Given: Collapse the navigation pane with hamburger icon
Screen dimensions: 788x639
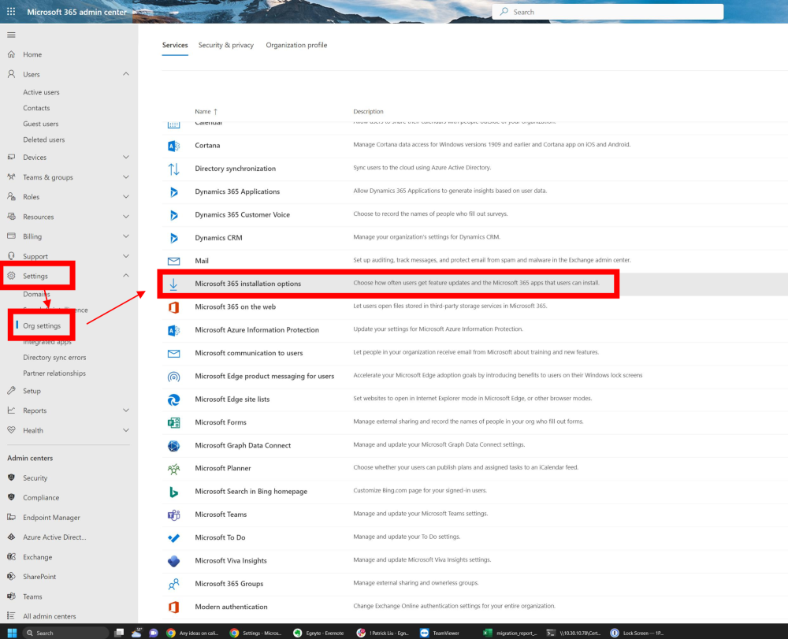Looking at the screenshot, I should (x=11, y=34).
